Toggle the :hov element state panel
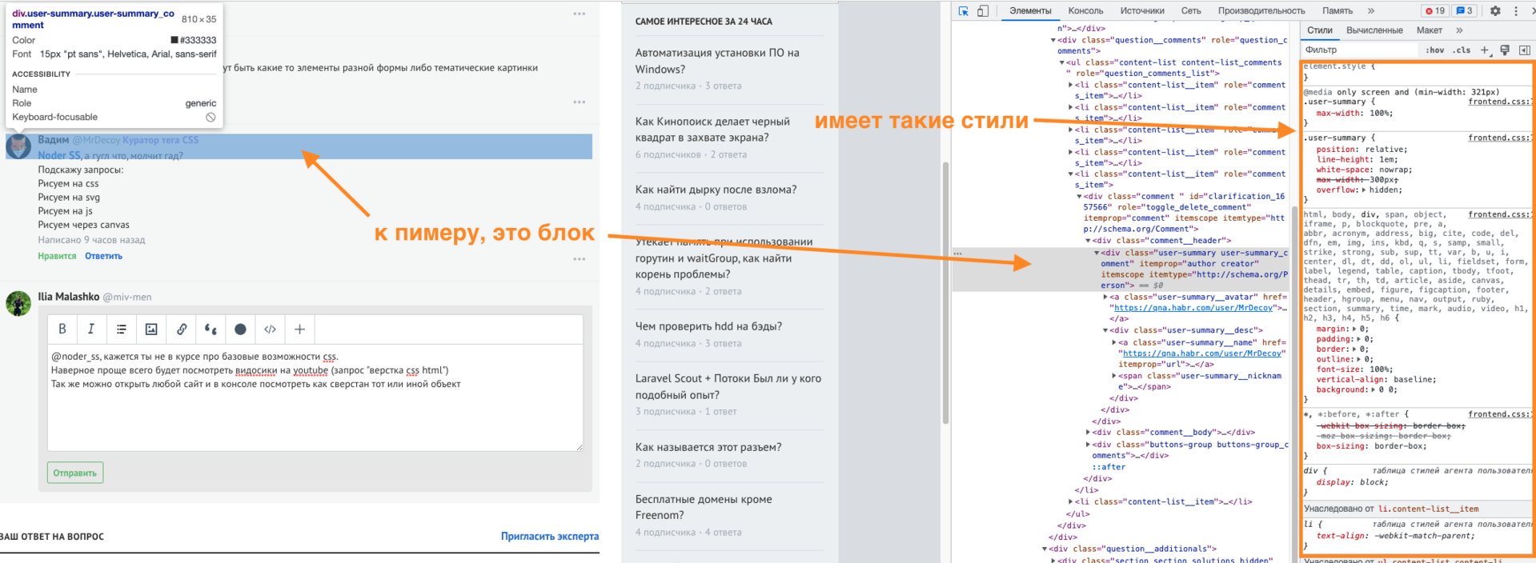Image resolution: width=1536 pixels, height=563 pixels. (1435, 50)
